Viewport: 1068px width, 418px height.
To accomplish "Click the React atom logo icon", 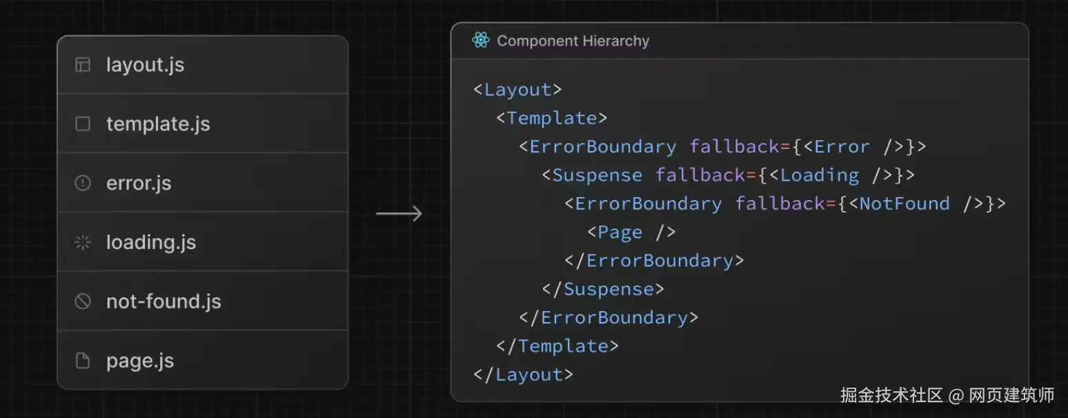I will pos(481,41).
